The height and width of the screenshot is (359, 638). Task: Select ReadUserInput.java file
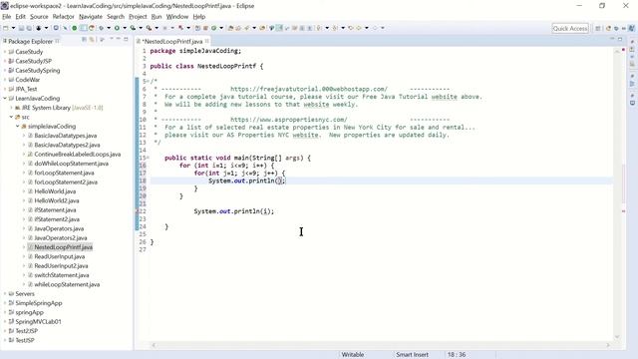[60, 256]
